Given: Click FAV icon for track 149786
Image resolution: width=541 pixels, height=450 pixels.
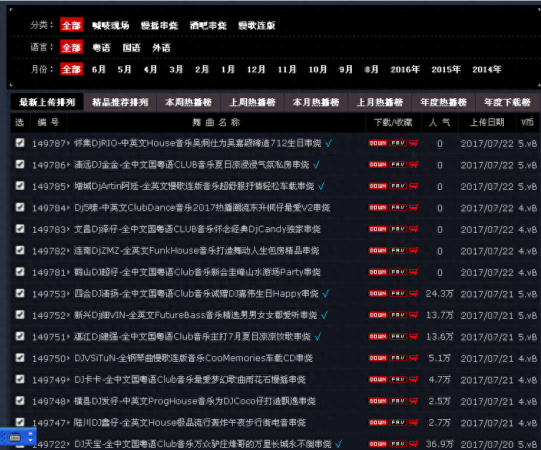Looking at the screenshot, I should (x=398, y=164).
